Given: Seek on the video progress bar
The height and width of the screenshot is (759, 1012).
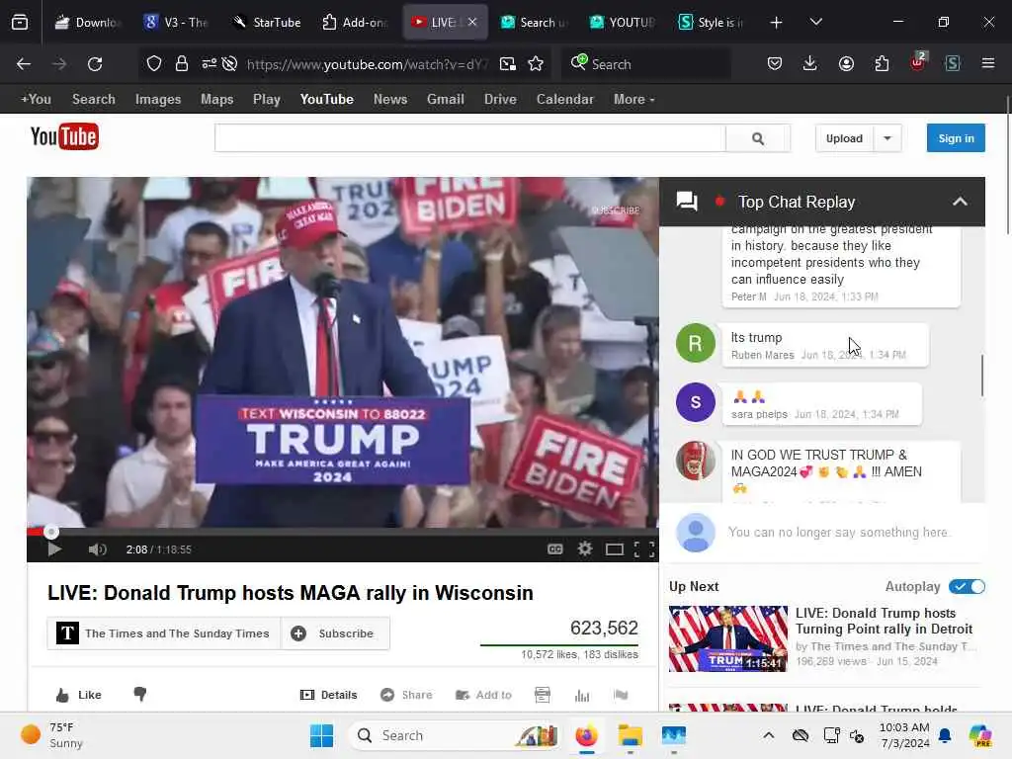Looking at the screenshot, I should click(343, 532).
